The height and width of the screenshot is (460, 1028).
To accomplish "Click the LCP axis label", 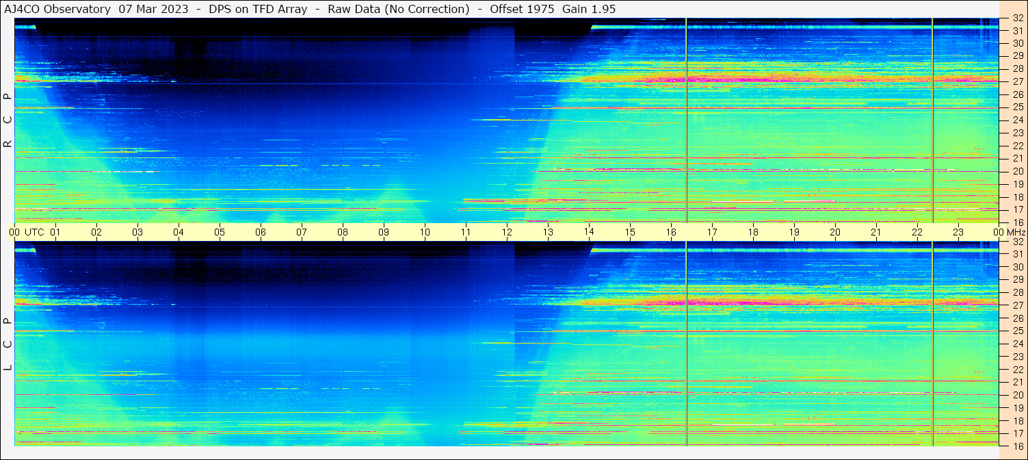I will [x=8, y=344].
